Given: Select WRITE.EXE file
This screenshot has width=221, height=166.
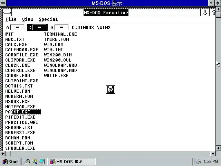Looking at the screenshot, I should click(x=56, y=76).
